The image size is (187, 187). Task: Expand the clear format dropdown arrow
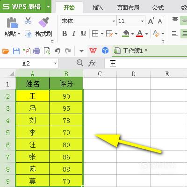pos(163,34)
